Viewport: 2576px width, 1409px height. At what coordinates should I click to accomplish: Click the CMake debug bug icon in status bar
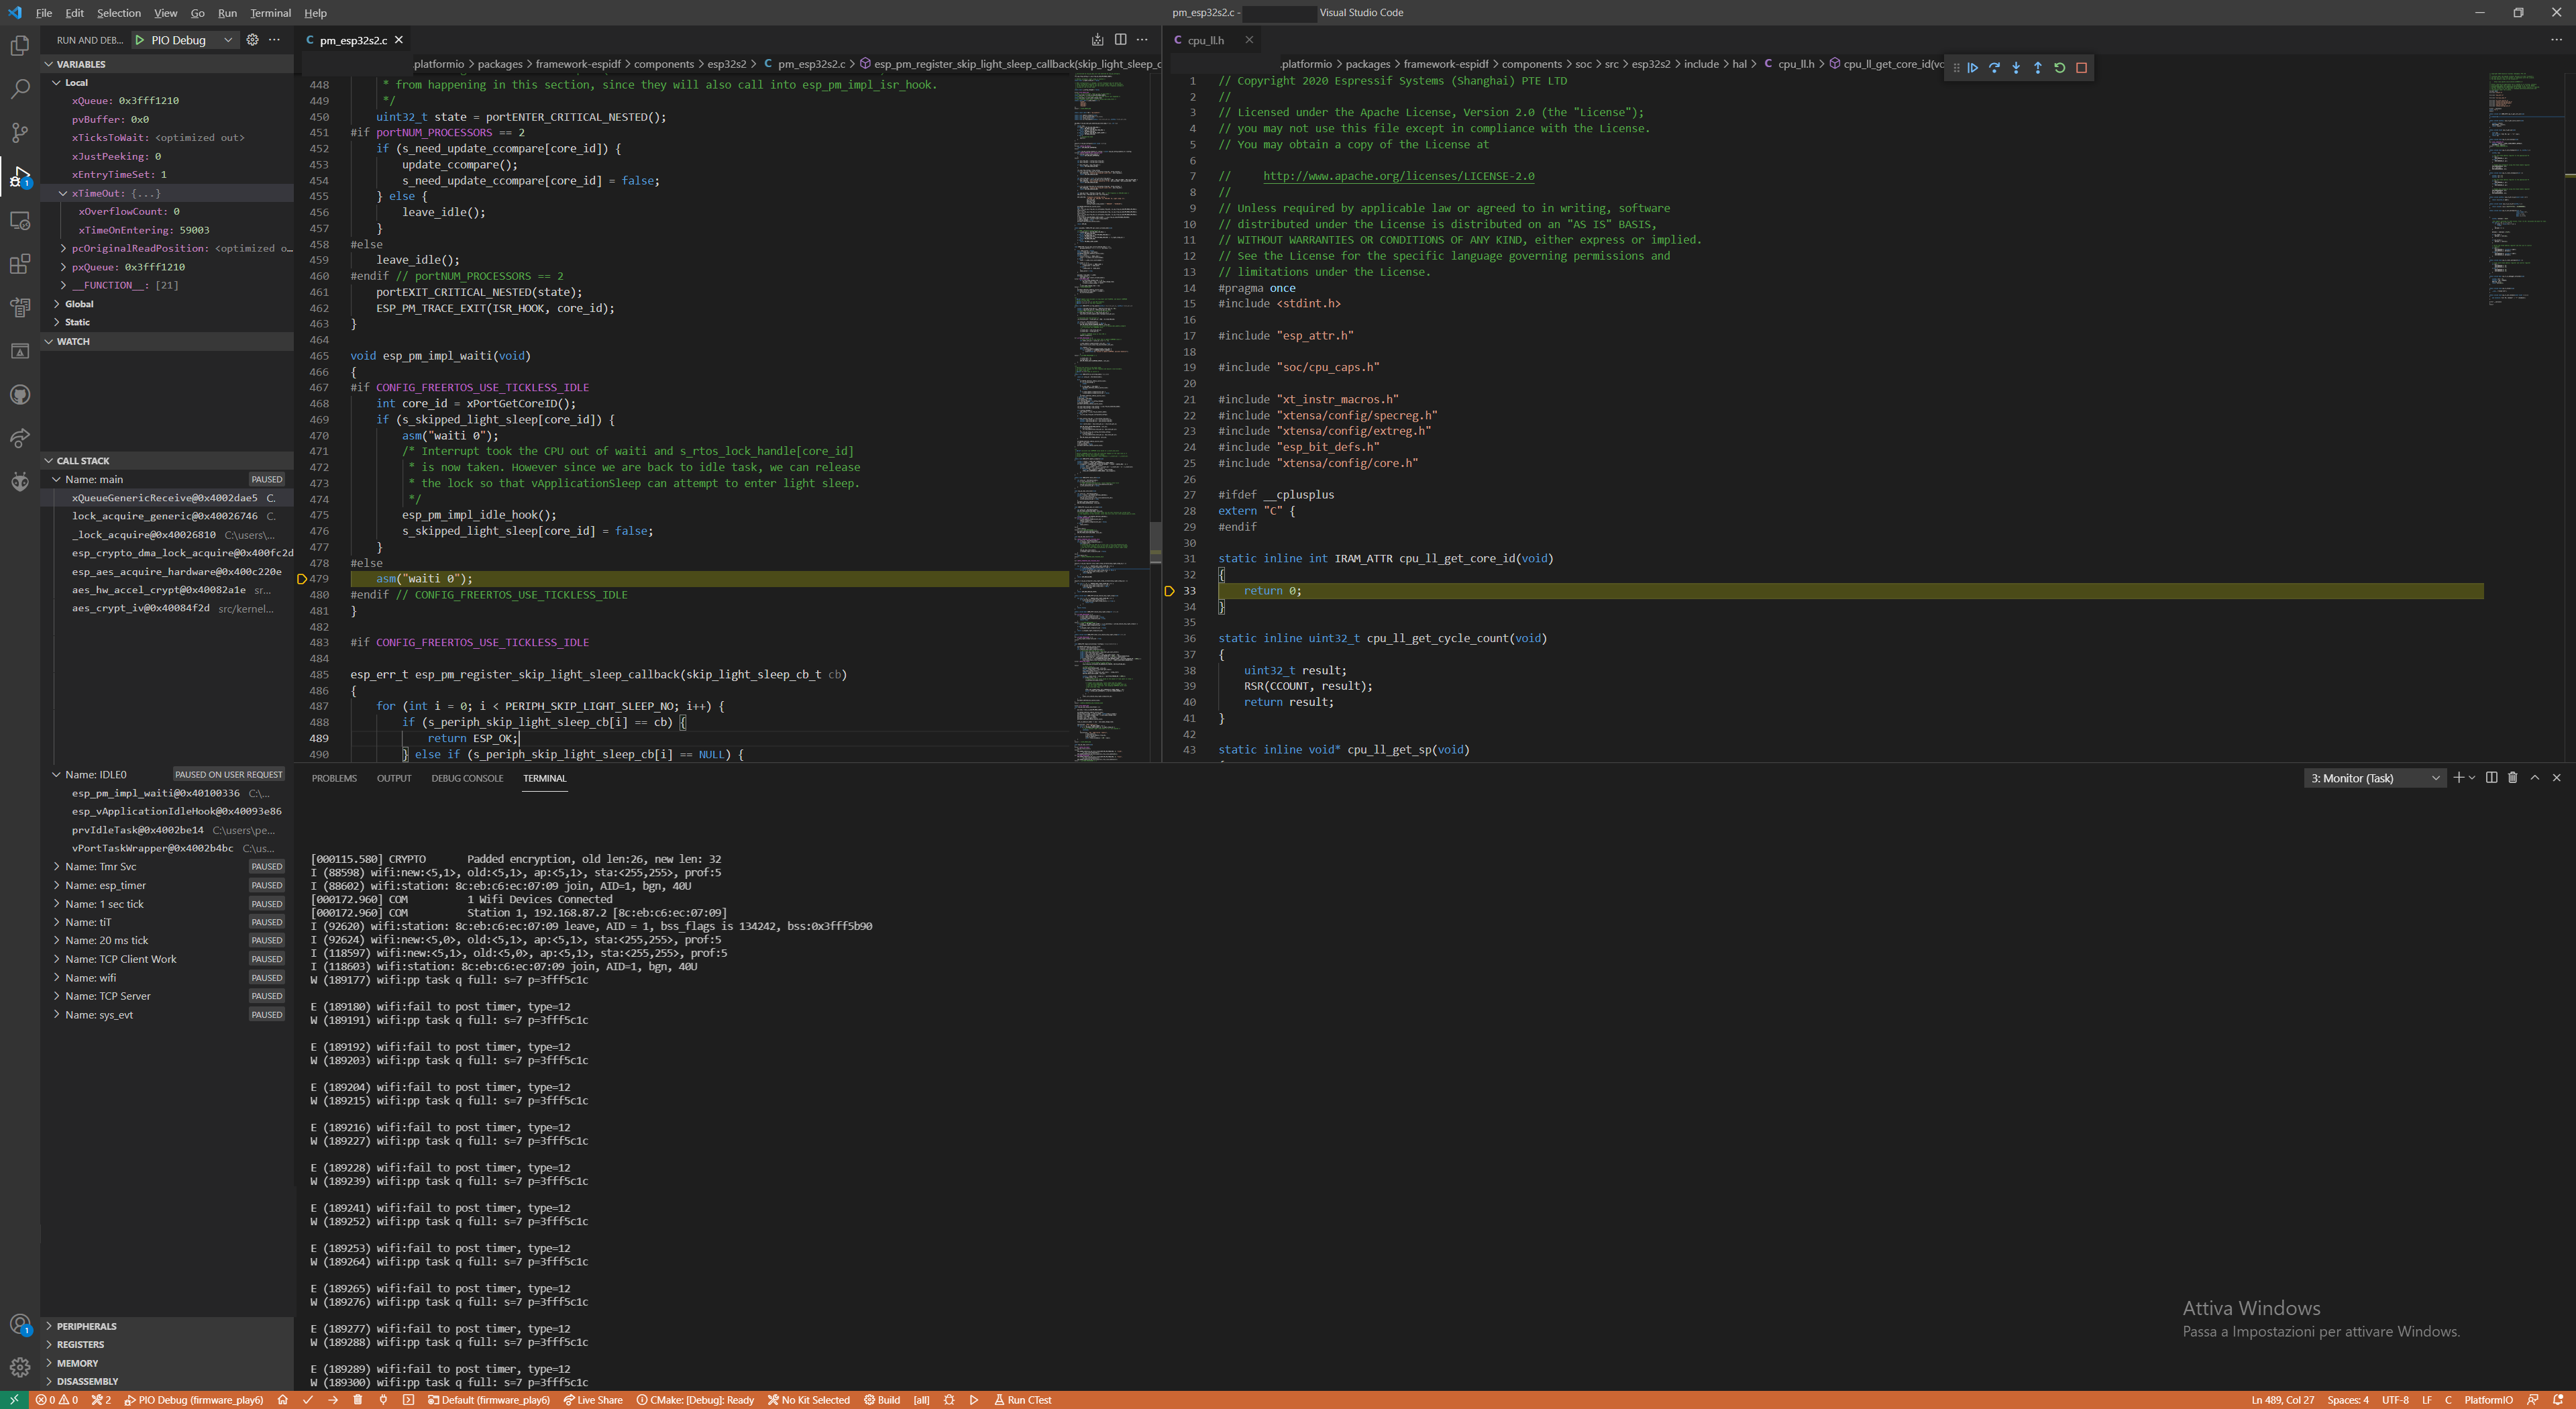coord(948,1400)
